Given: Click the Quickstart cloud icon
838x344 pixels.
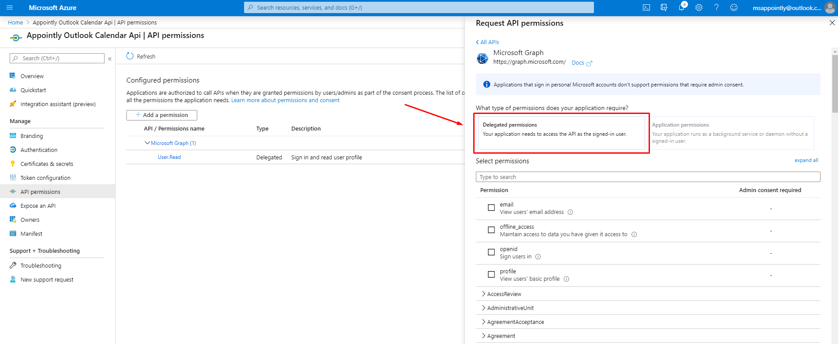Looking at the screenshot, I should pyautogui.click(x=13, y=89).
